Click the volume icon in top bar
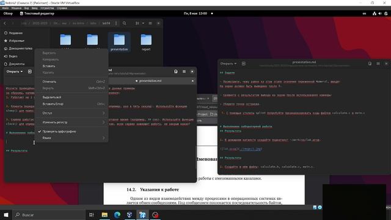 coord(380,13)
